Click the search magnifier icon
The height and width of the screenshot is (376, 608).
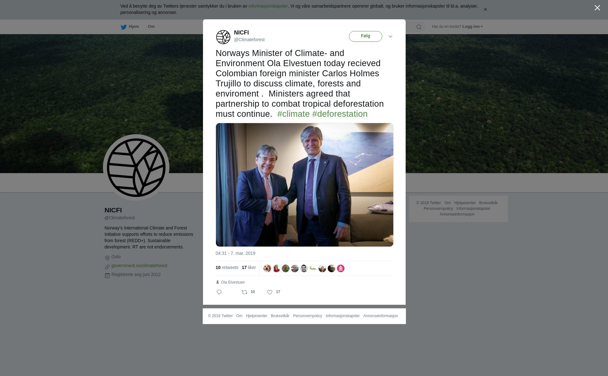419,27
